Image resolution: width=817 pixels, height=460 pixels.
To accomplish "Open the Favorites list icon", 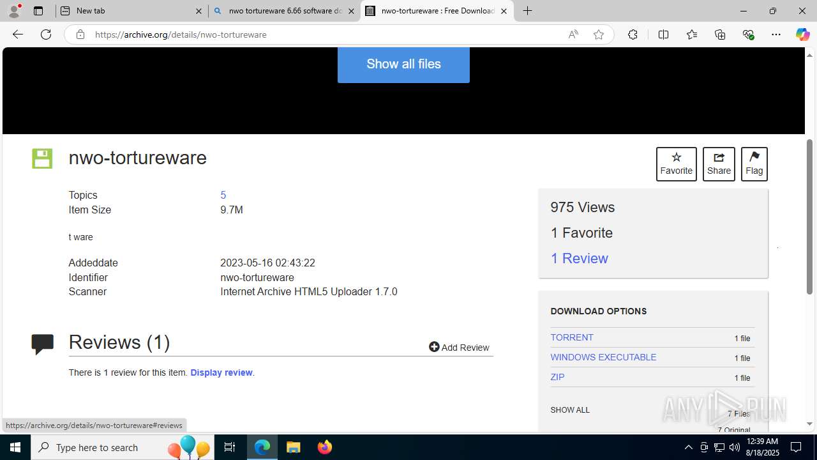I will pos(692,34).
